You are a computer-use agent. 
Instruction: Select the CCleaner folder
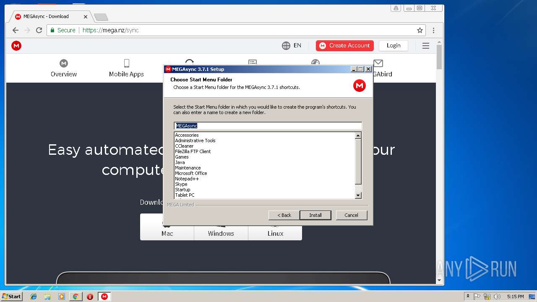click(x=184, y=146)
